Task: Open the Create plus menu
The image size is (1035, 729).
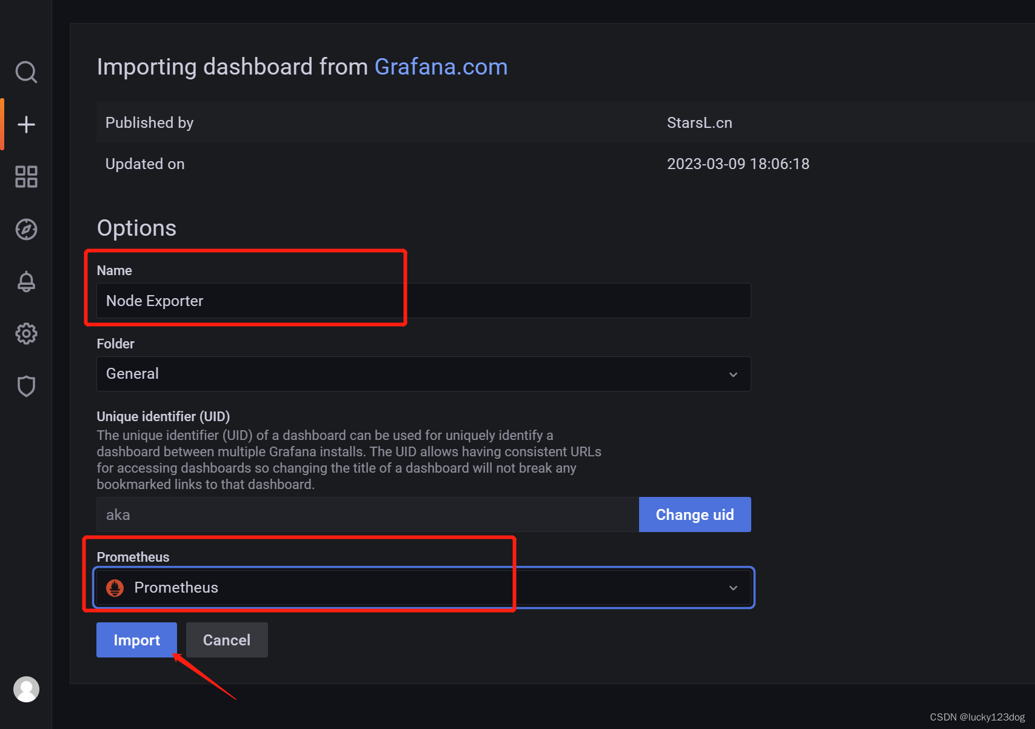Action: pyautogui.click(x=26, y=125)
